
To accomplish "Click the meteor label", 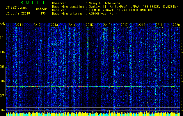I will (x=41, y=9).
